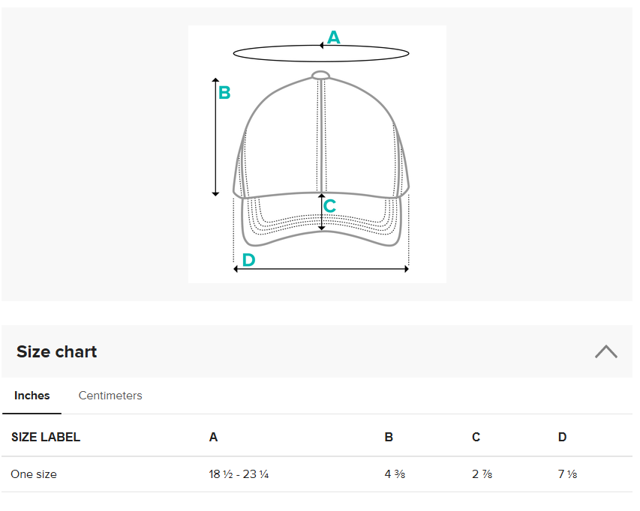
Task: Click the A column header in table
Action: pyautogui.click(x=214, y=437)
